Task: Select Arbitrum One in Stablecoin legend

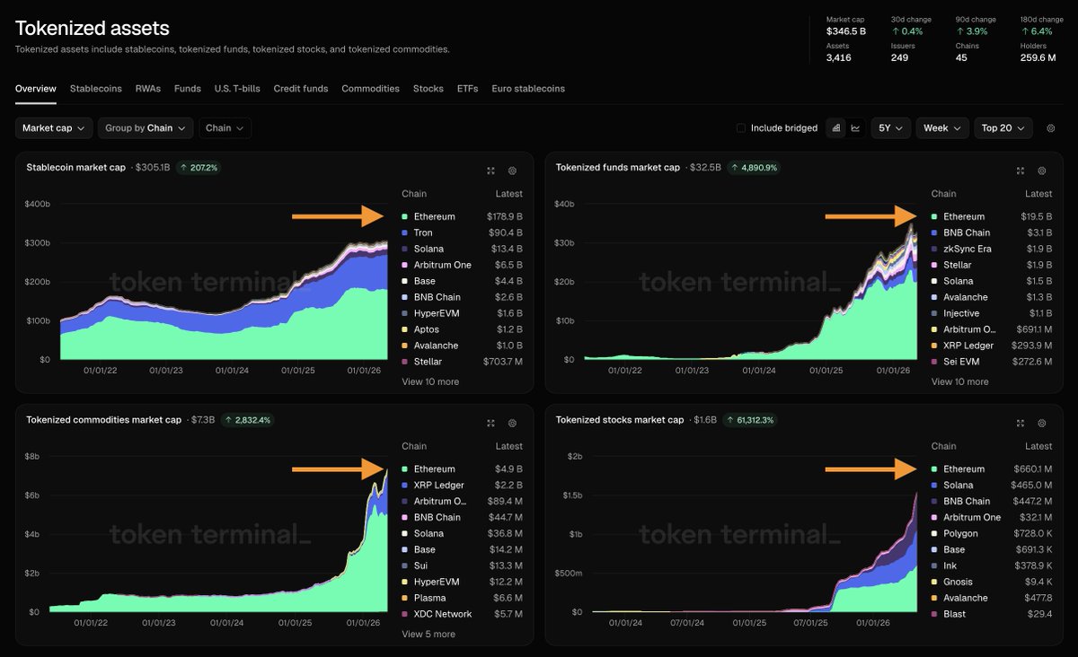Action: tap(443, 265)
